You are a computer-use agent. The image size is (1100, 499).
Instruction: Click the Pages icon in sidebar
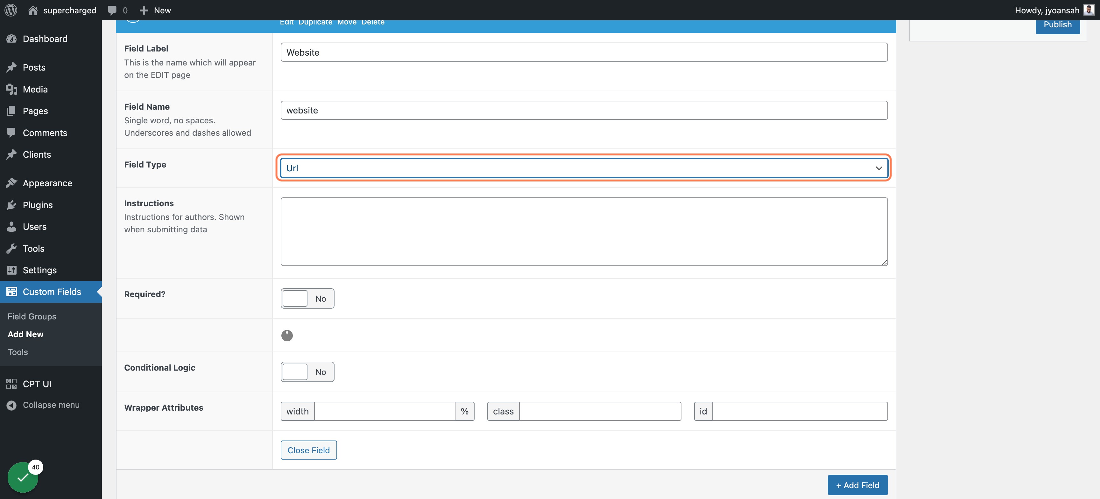(x=11, y=111)
